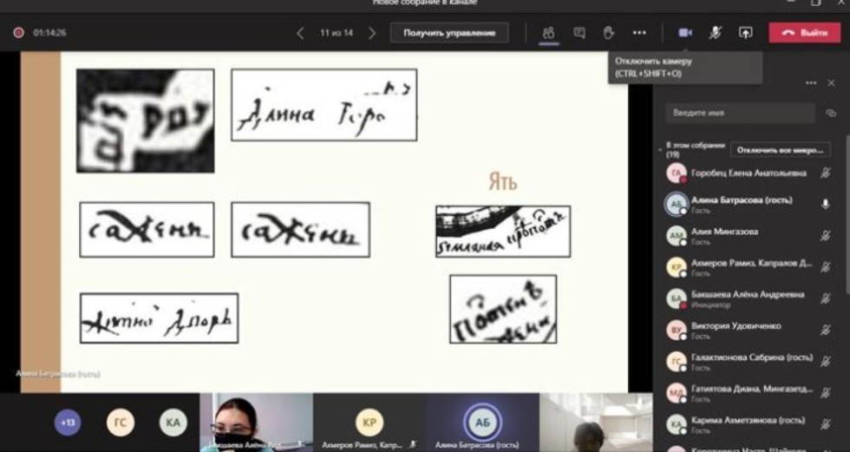850x452 pixels.
Task: Click the 'Получить управление' button
Action: tap(449, 33)
